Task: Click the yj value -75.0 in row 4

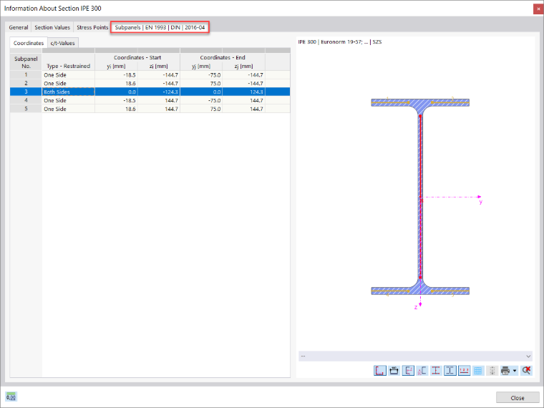Action: tap(201, 100)
